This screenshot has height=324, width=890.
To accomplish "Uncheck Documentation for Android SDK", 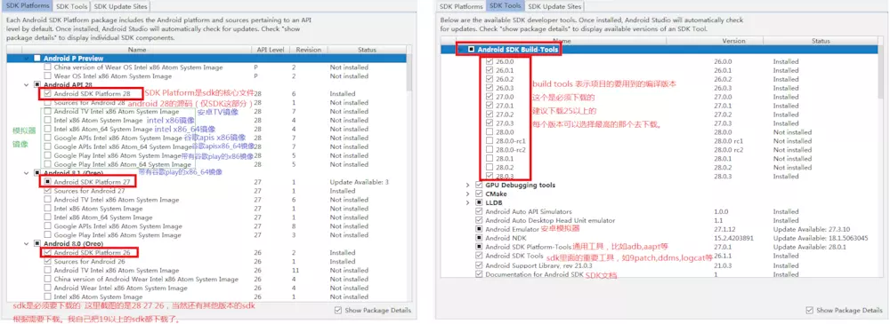I will tap(479, 274).
